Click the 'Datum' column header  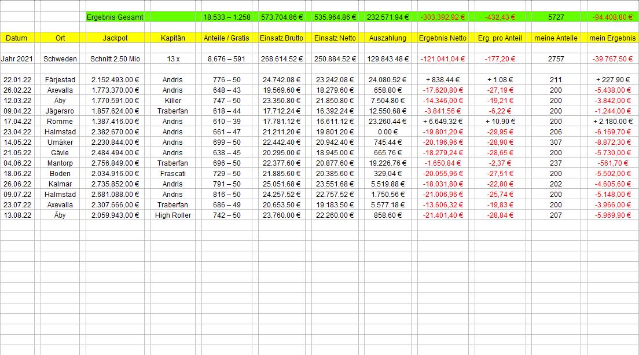[17, 38]
